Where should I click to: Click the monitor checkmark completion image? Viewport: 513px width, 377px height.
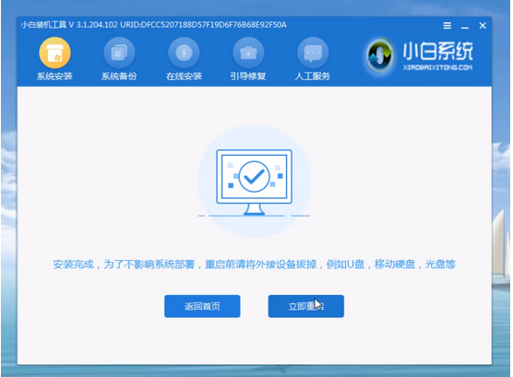click(255, 182)
